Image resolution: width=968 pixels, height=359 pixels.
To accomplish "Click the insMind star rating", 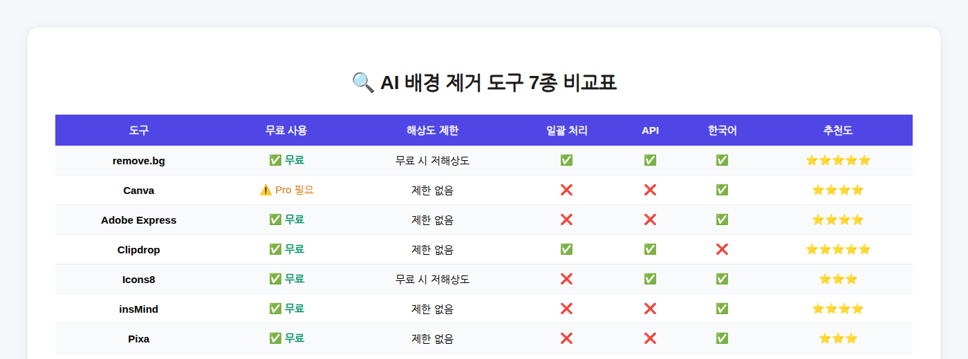I will click(x=838, y=309).
